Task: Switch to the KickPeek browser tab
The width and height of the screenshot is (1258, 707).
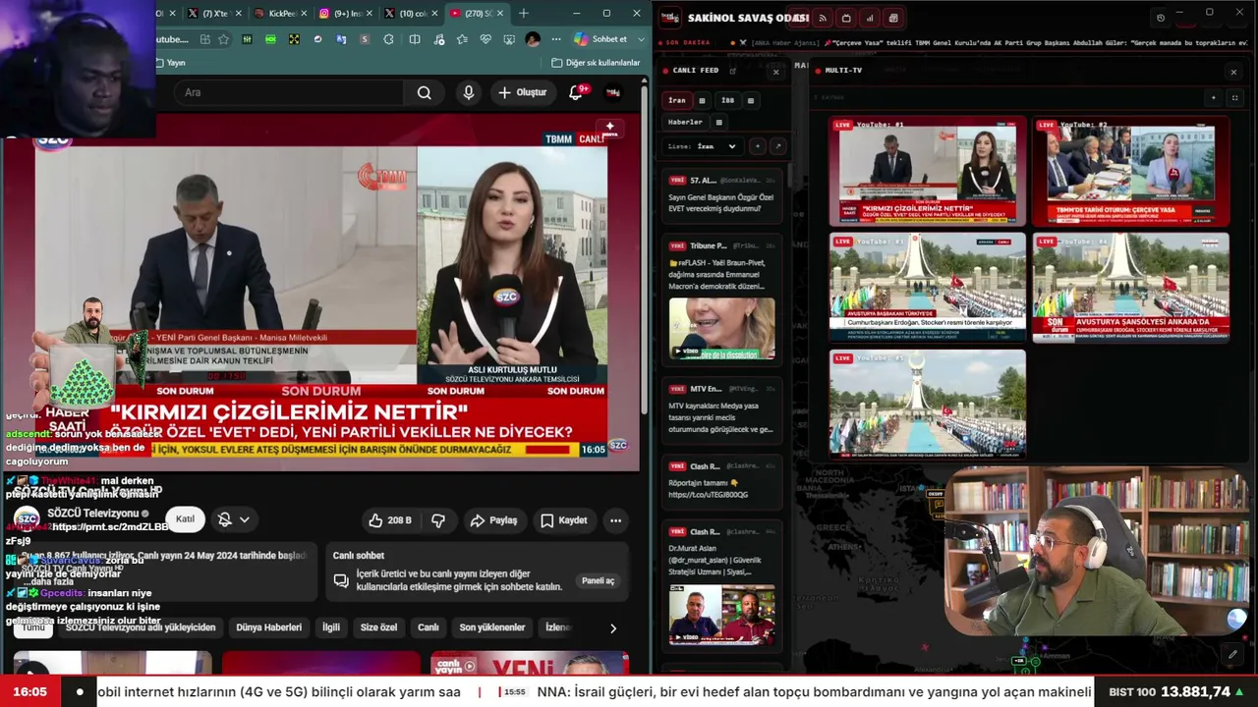Action: click(x=280, y=13)
